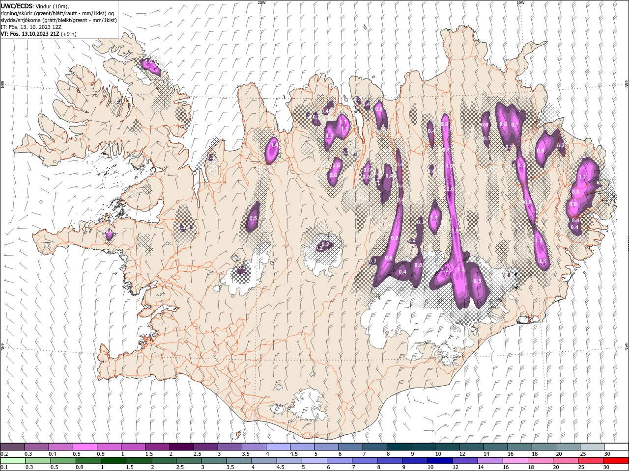The height and width of the screenshot is (471, 629).
Task: Click the lower legend swatch between 14 and 16
Action: pyautogui.click(x=490, y=461)
